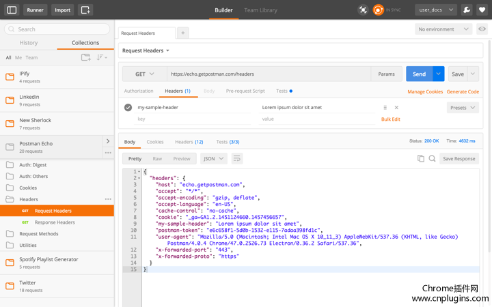Open Manage Cookies link

425,92
